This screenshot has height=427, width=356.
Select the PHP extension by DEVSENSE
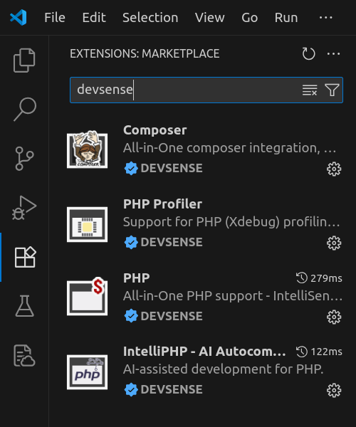tap(203, 297)
